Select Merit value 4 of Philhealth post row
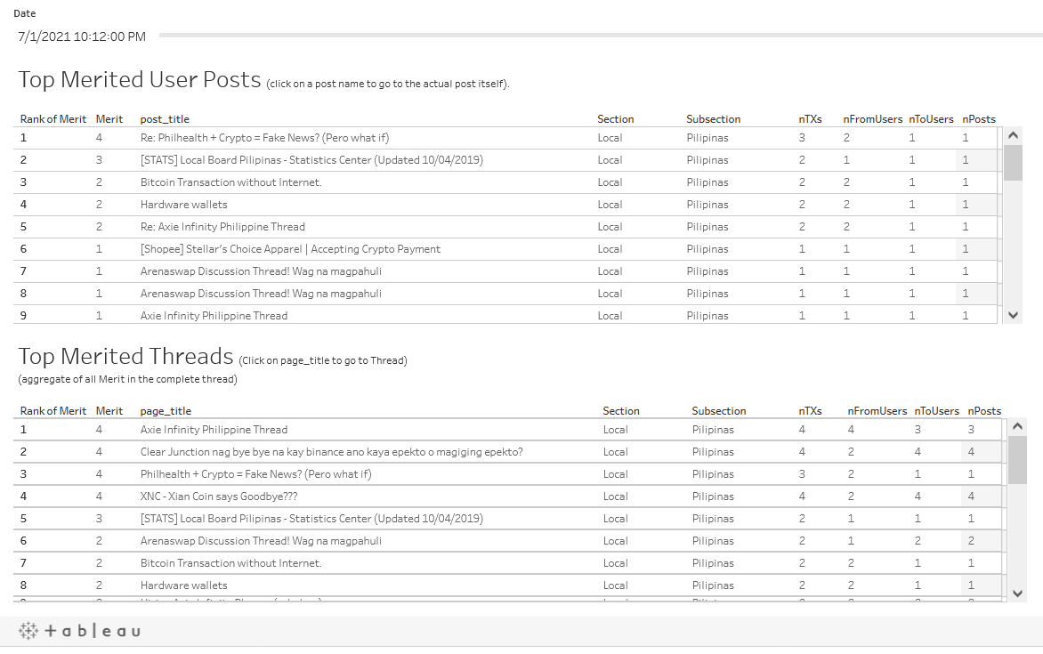This screenshot has height=654, width=1043. pyautogui.click(x=99, y=138)
